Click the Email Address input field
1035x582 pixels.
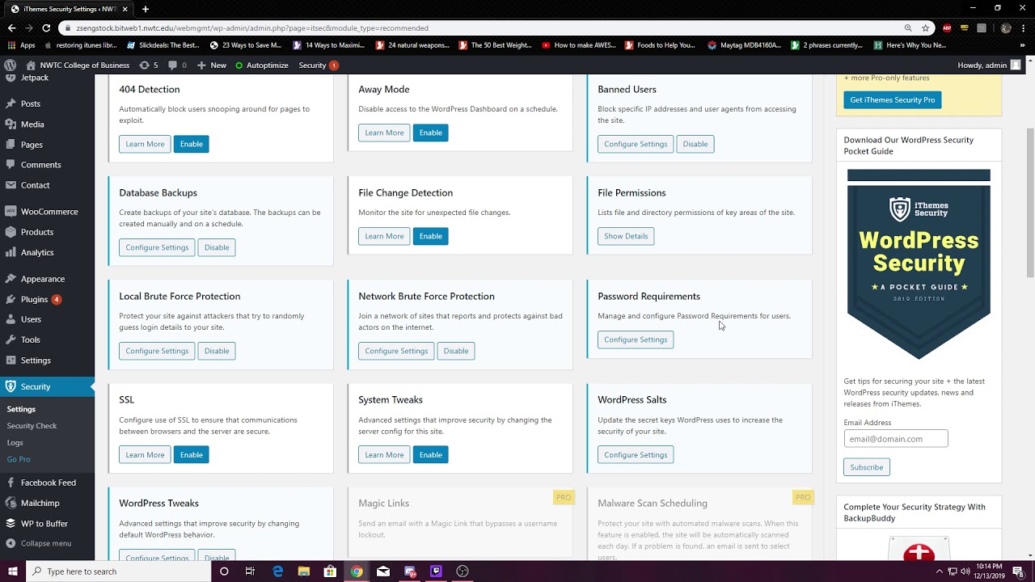(896, 439)
